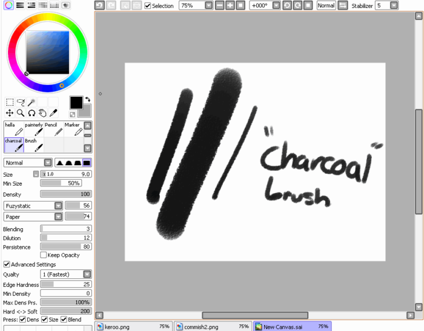424x331 pixels.
Task: Select the flat brush edge shape
Action: click(87, 163)
